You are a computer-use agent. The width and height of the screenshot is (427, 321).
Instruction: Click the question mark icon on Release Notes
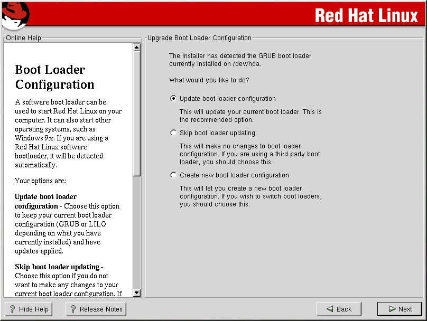point(73,309)
